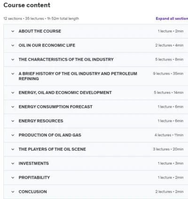Click Expand all sections link
The height and width of the screenshot is (199, 188).
pos(172,18)
